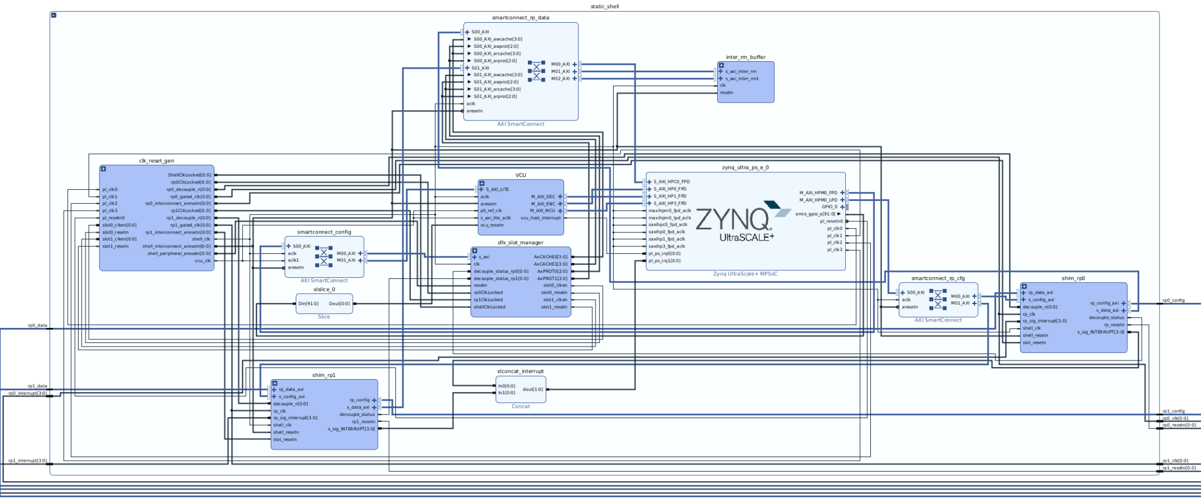
Task: Click the smartconnect_config crossbar icon
Action: point(324,256)
